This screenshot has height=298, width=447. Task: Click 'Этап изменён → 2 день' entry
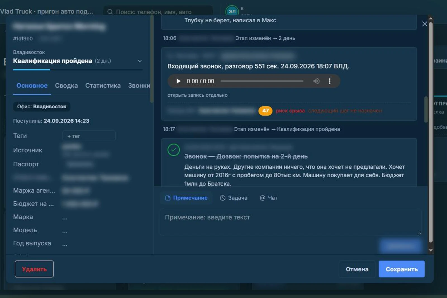pos(265,38)
